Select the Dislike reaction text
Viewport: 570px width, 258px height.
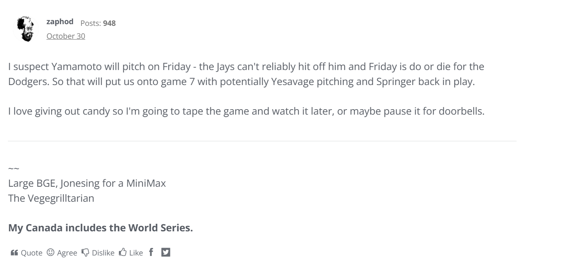tap(103, 253)
